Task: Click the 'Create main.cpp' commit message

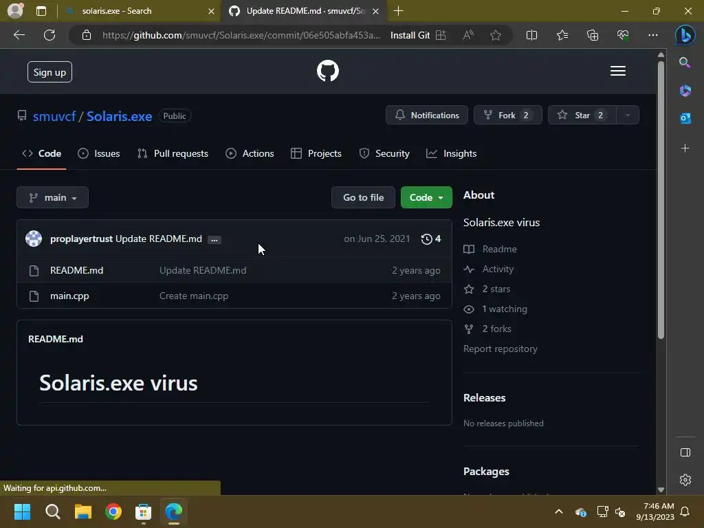Action: pyautogui.click(x=194, y=296)
